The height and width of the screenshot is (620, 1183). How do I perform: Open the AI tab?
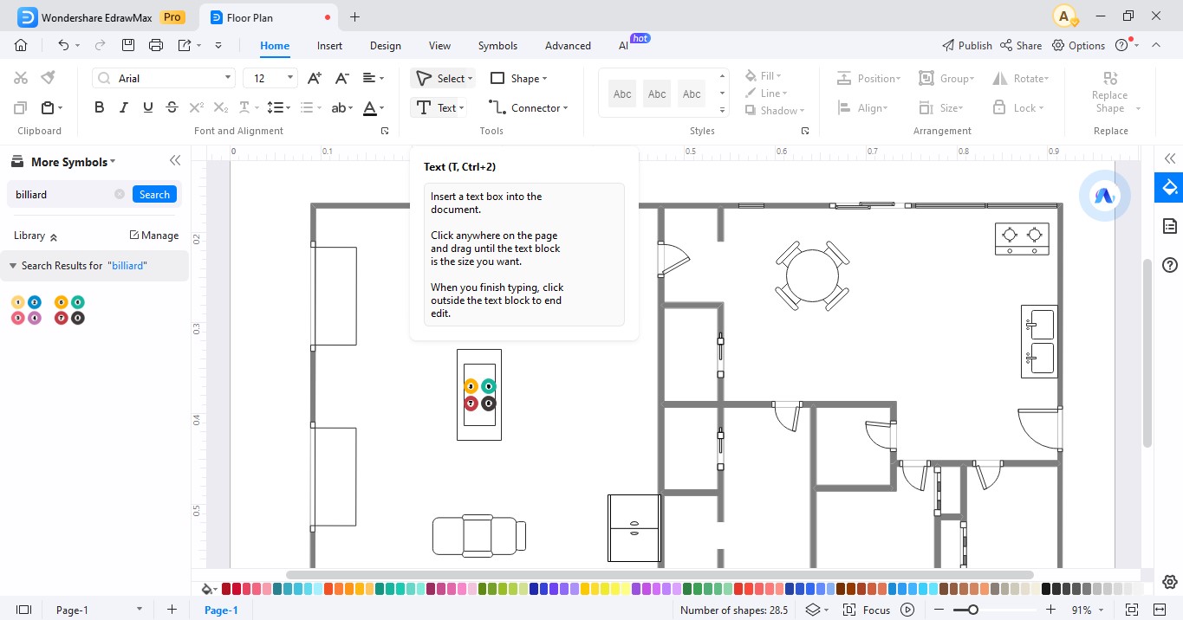623,46
